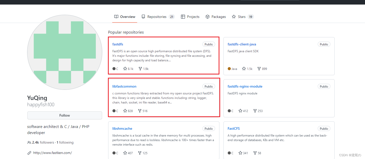Open the Stars tab
365x159 pixels.
pyautogui.click(x=243, y=17)
